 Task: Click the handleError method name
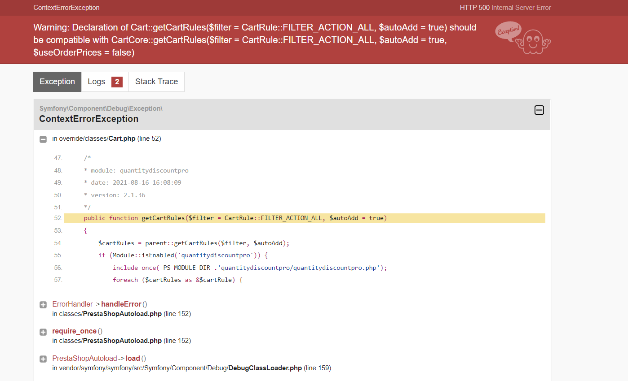pyautogui.click(x=121, y=304)
